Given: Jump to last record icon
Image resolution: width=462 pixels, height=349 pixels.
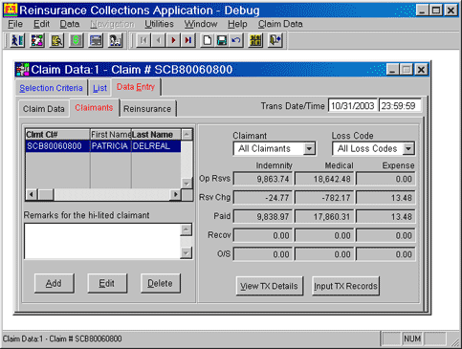Looking at the screenshot, I should 188,40.
